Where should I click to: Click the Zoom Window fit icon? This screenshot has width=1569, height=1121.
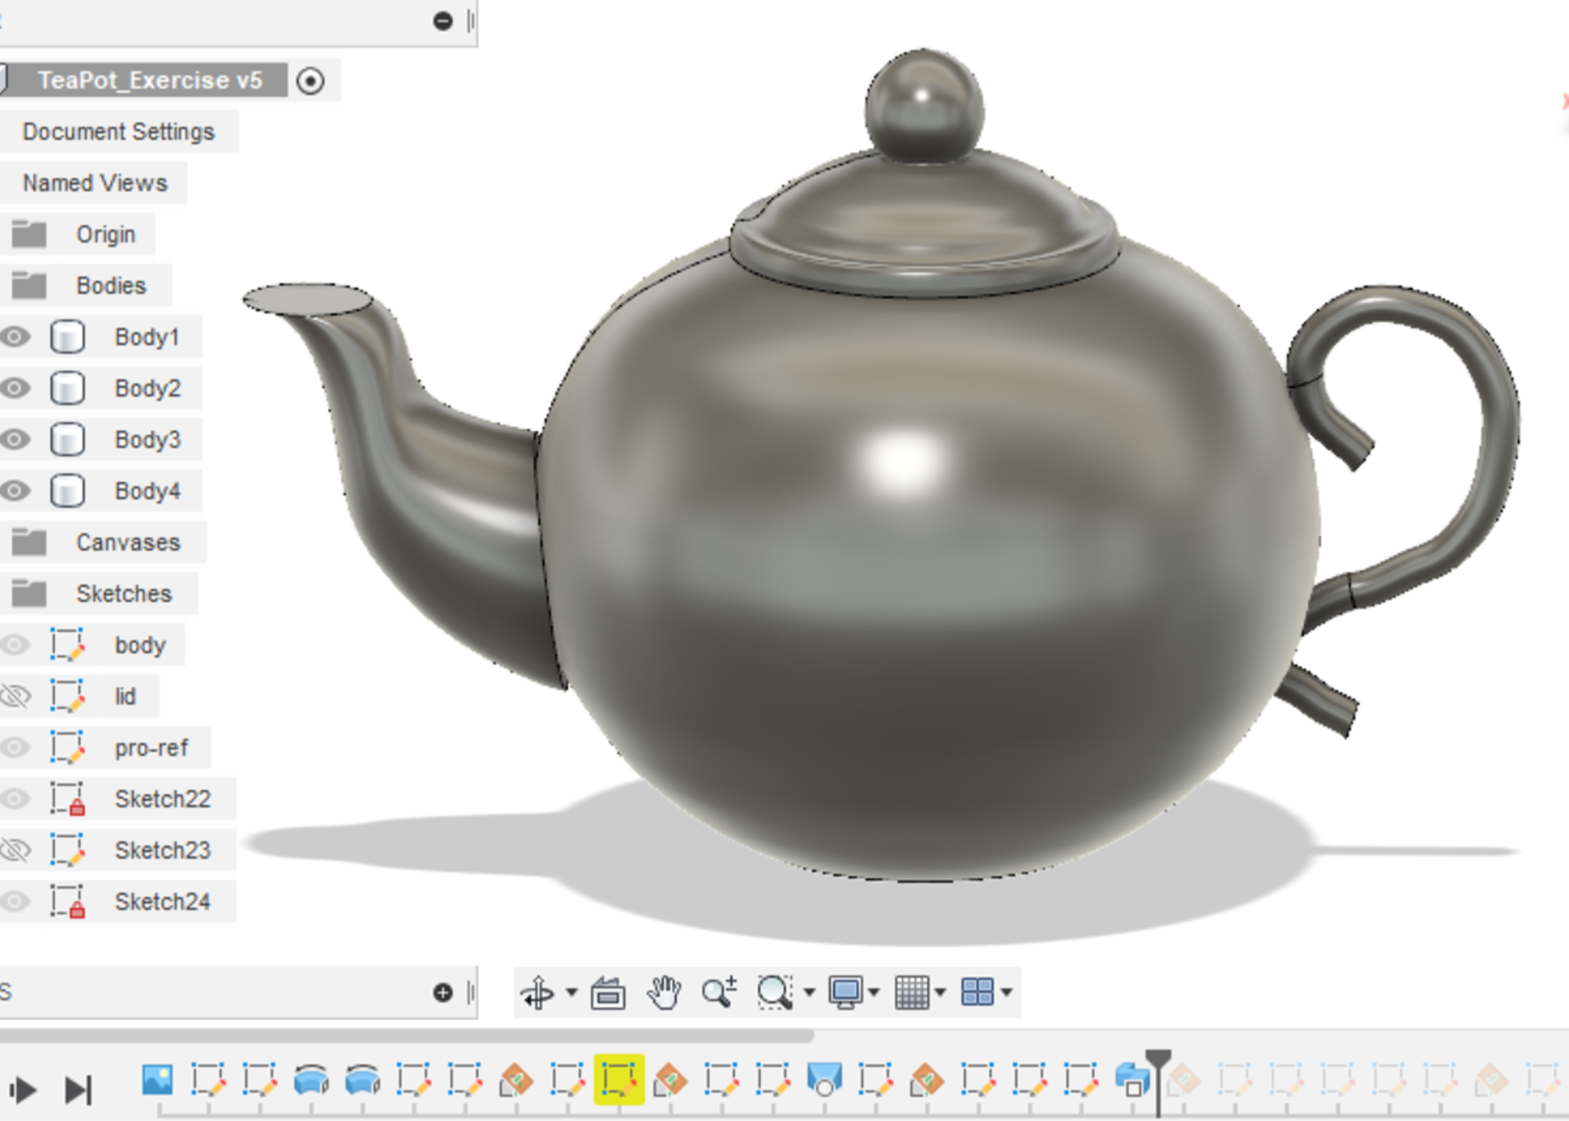click(x=774, y=992)
